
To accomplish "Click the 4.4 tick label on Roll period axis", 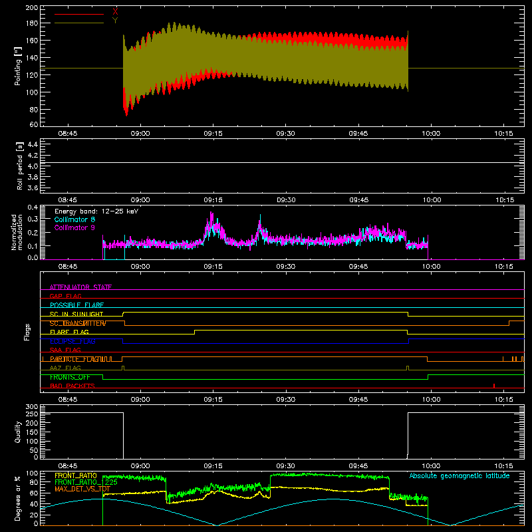I will click(33, 144).
